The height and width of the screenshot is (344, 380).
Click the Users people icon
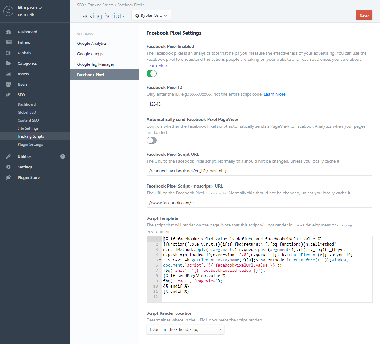tap(8, 84)
